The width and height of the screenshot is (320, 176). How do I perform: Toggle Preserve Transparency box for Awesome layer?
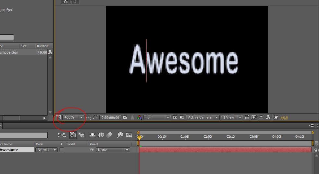62,150
